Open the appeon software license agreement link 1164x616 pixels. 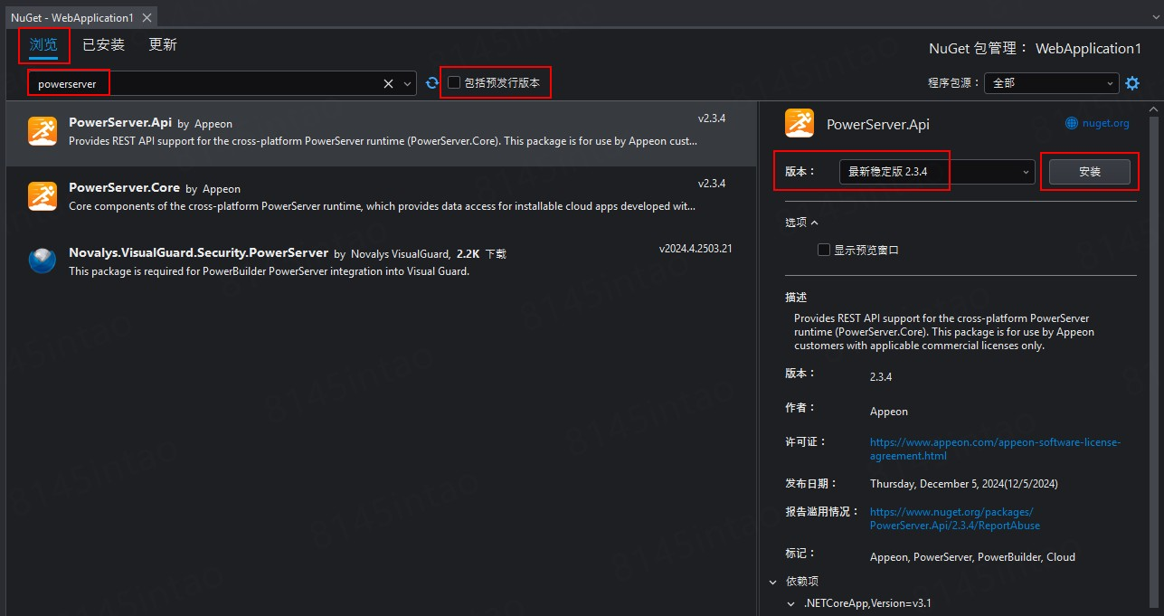(995, 450)
